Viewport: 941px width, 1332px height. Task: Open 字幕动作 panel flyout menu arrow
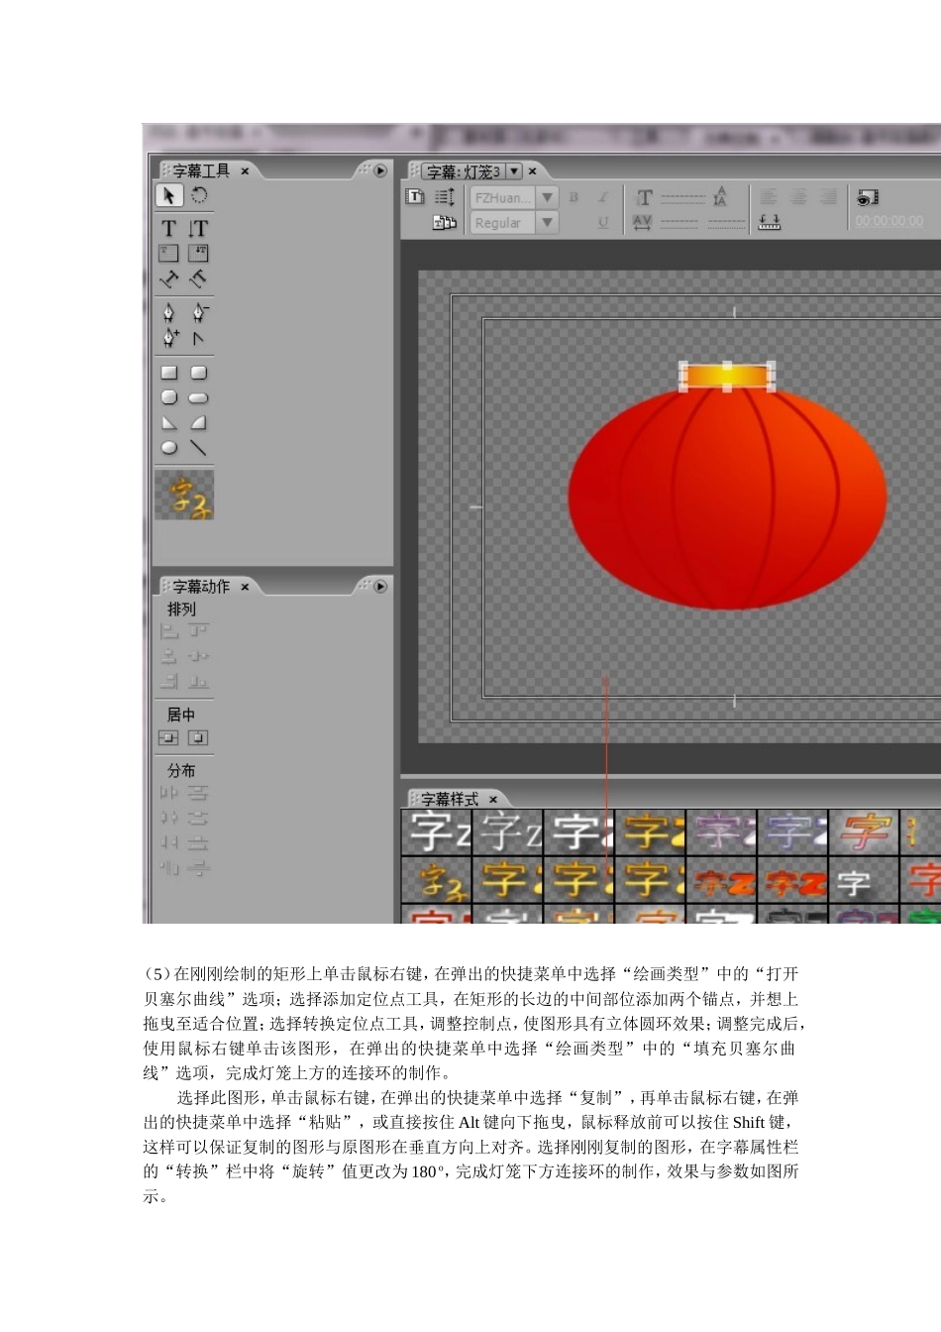tap(379, 586)
